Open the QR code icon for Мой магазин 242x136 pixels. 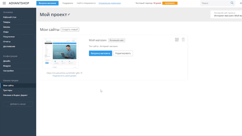click(x=177, y=40)
